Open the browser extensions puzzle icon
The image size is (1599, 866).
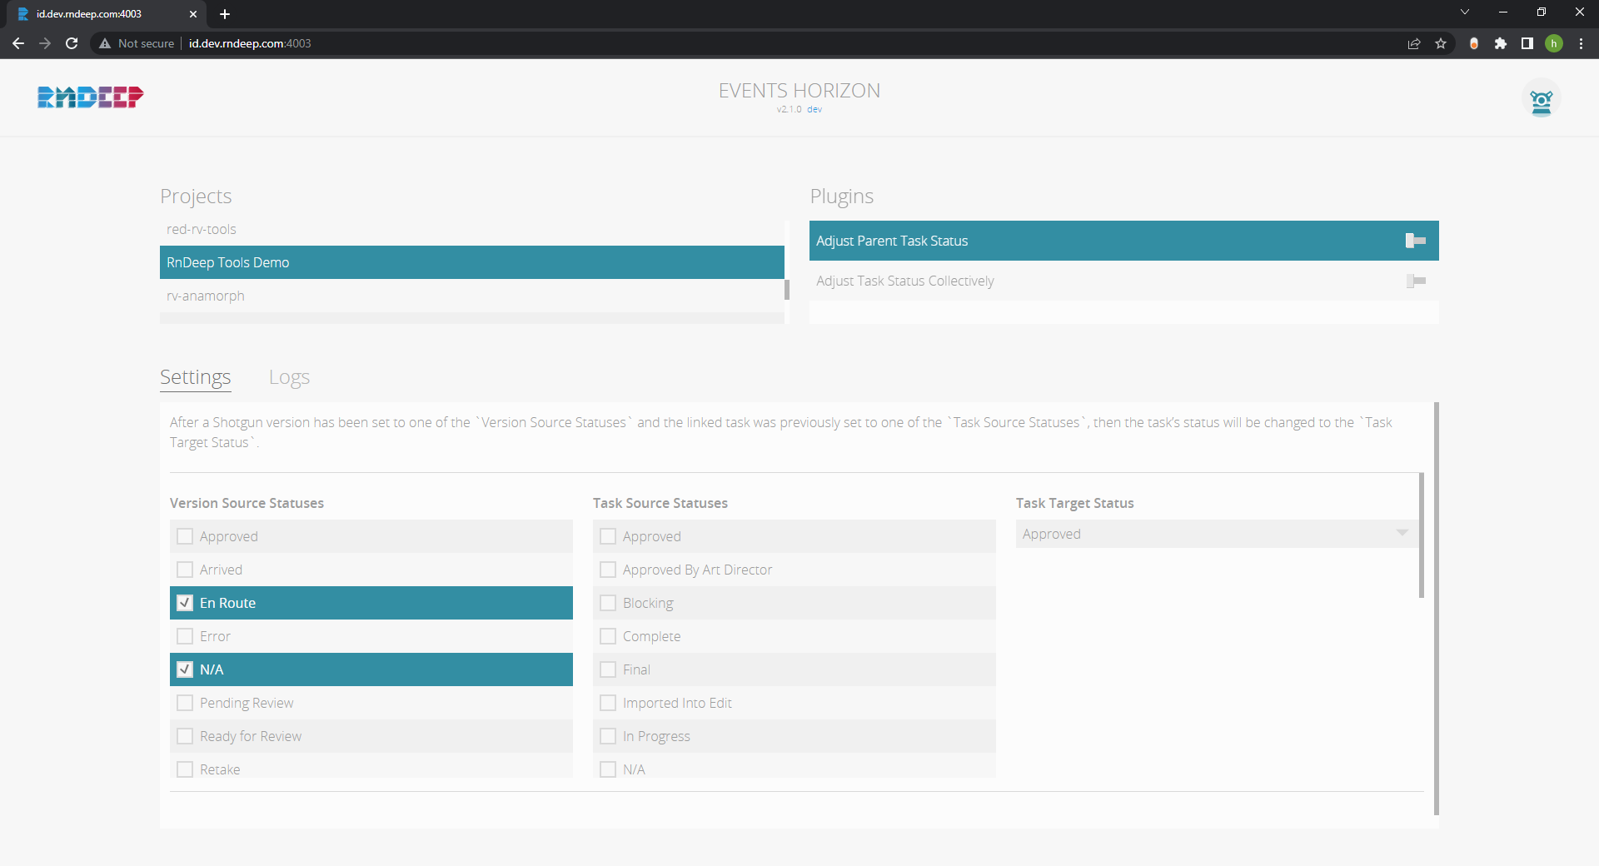coord(1500,43)
